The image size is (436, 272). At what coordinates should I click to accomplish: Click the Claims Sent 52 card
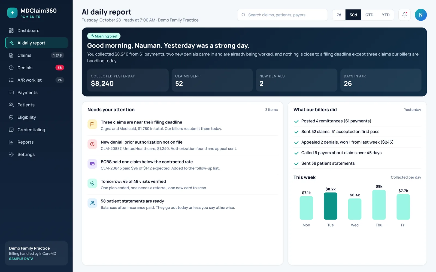(212, 80)
